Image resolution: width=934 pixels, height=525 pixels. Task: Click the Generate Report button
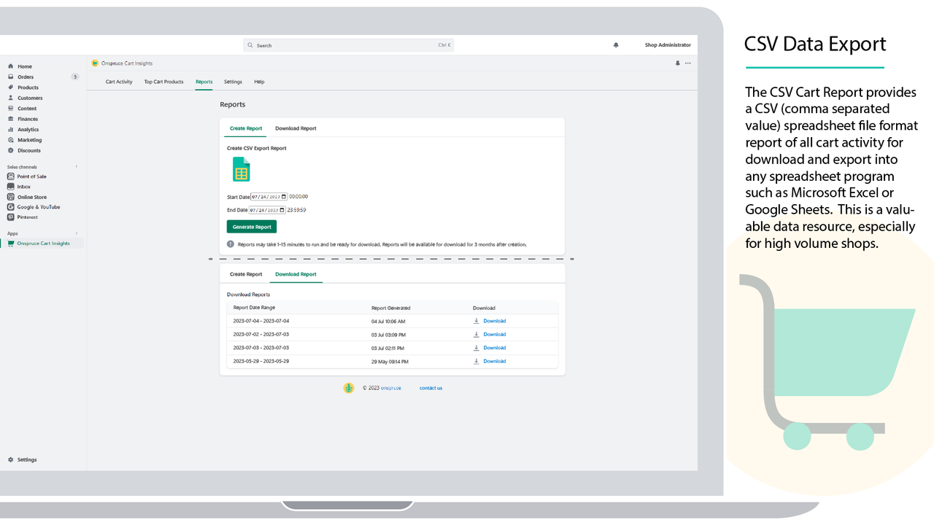(252, 227)
